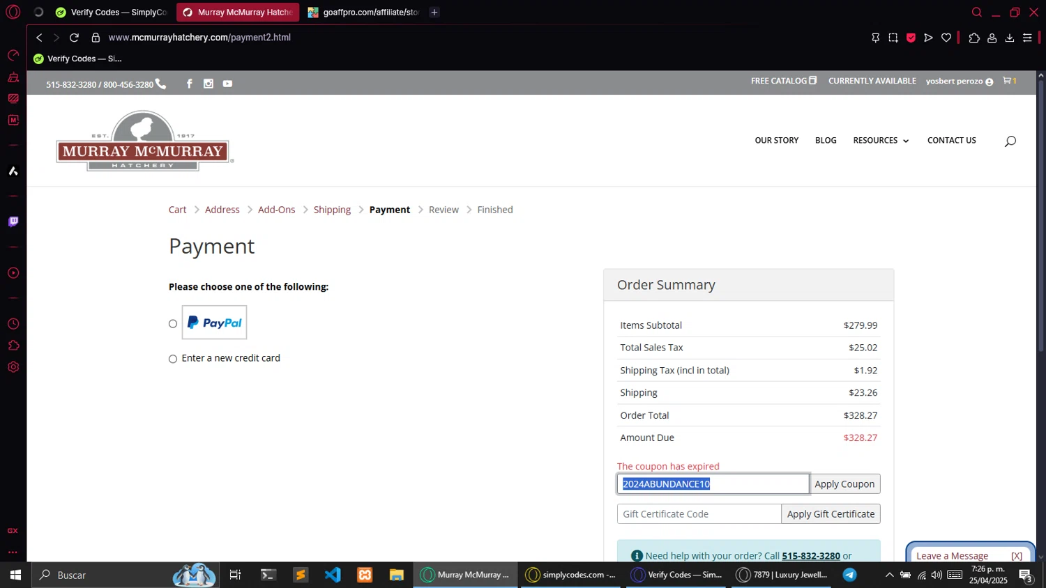1046x588 pixels.
Task: Bookmark this page with the heart icon
Action: 946,38
